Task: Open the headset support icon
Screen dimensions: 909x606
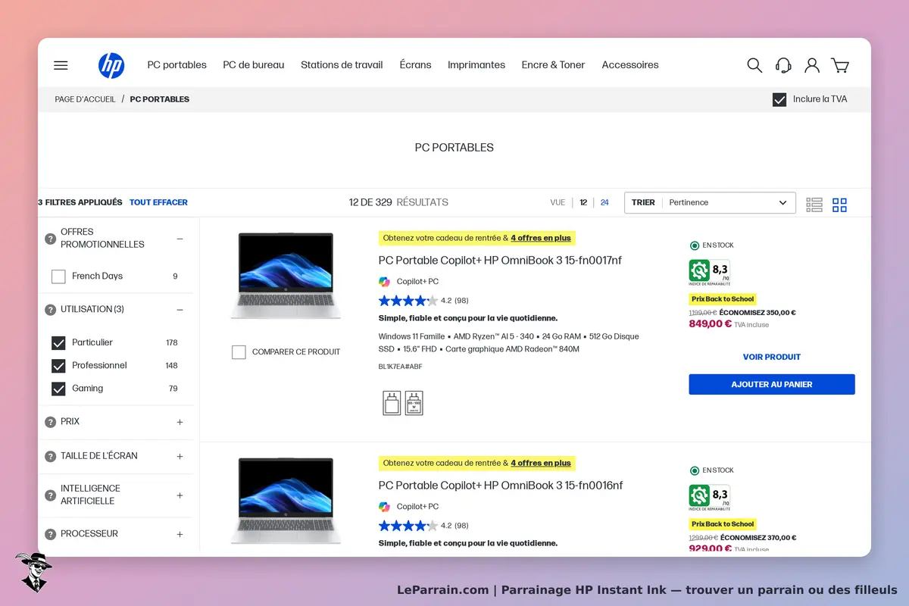Action: pos(783,65)
